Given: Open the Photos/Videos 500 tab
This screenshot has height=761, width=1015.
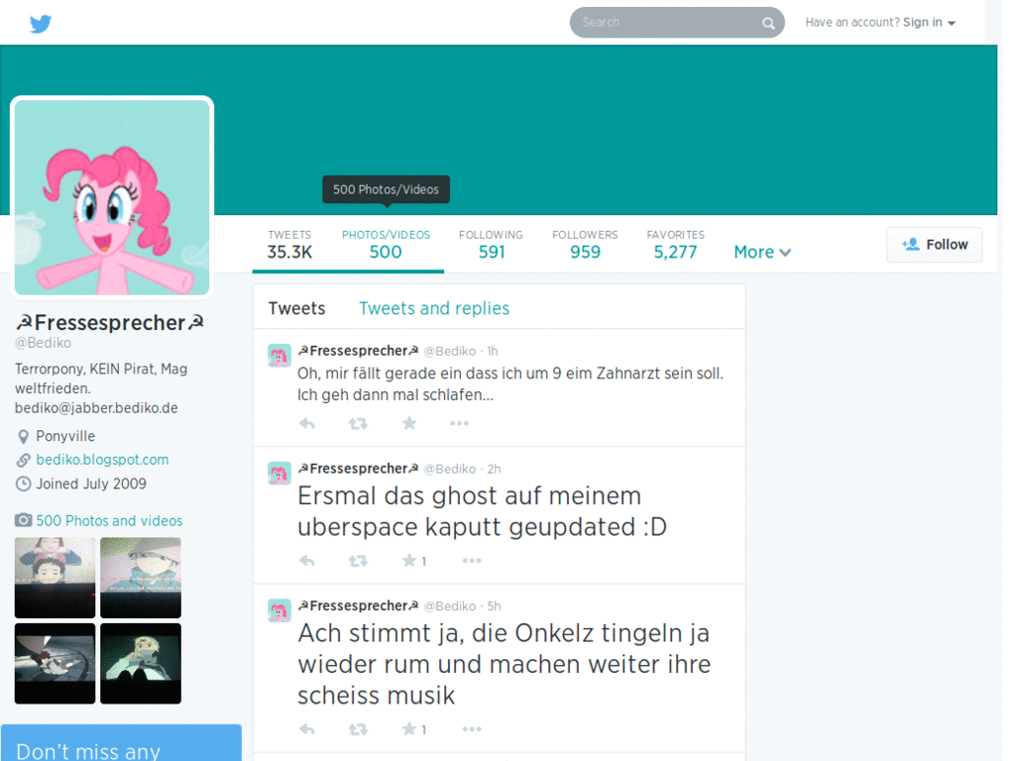Looking at the screenshot, I should pyautogui.click(x=386, y=245).
